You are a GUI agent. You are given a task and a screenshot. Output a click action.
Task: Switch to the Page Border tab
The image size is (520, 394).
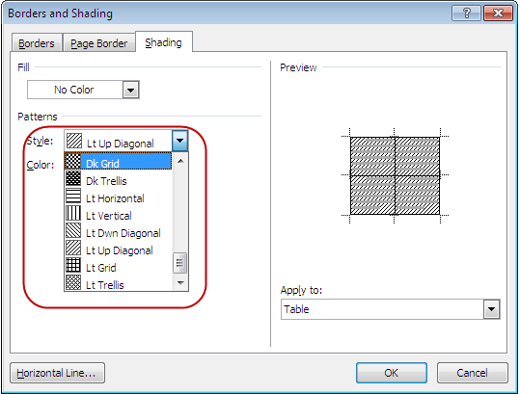(x=98, y=43)
